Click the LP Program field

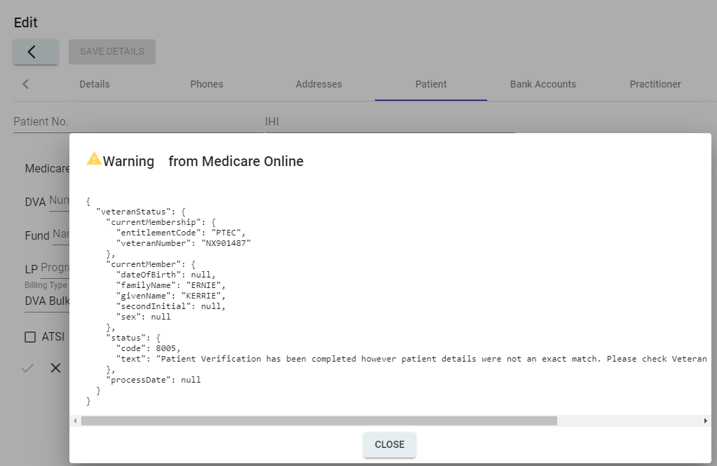tap(55, 268)
